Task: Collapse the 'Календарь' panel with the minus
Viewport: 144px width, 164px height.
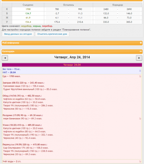Action: tap(141, 51)
